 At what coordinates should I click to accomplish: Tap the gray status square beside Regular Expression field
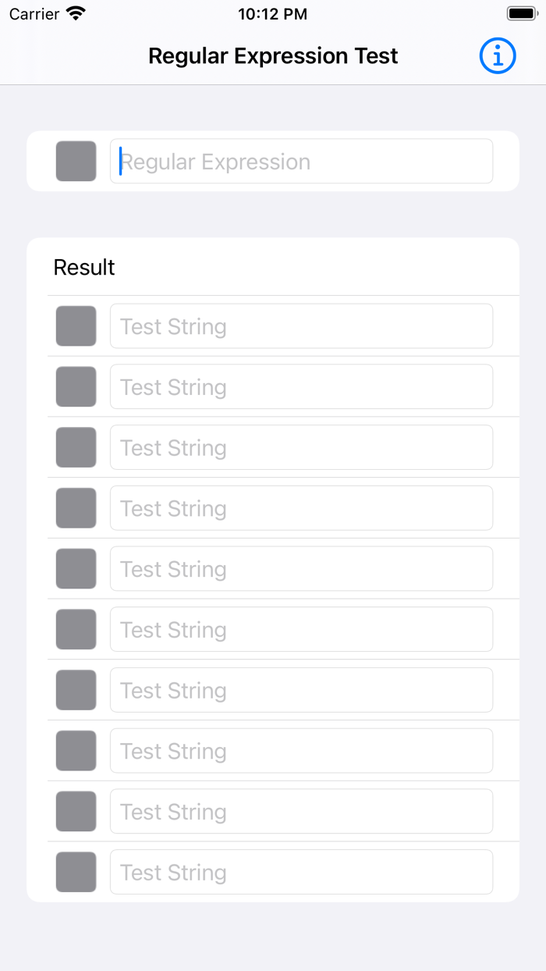(x=76, y=161)
